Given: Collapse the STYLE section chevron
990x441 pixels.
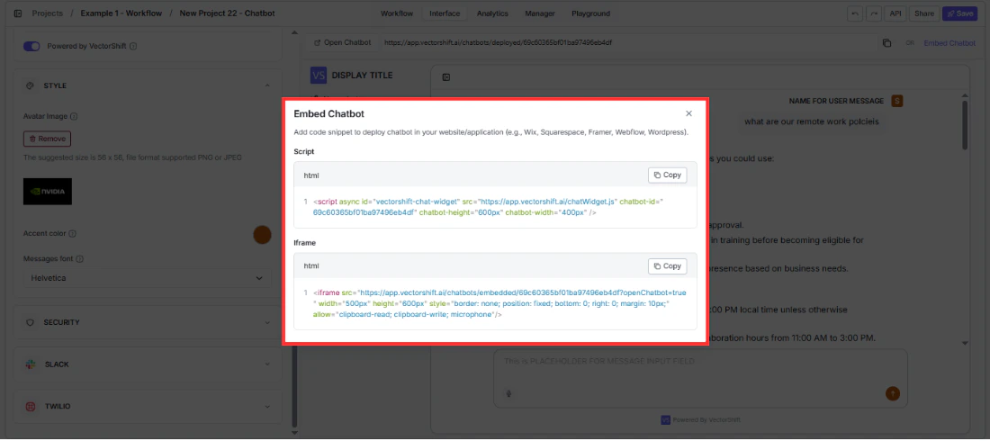Looking at the screenshot, I should [267, 85].
